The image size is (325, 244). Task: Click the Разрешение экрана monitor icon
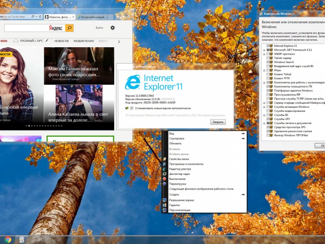point(165,200)
